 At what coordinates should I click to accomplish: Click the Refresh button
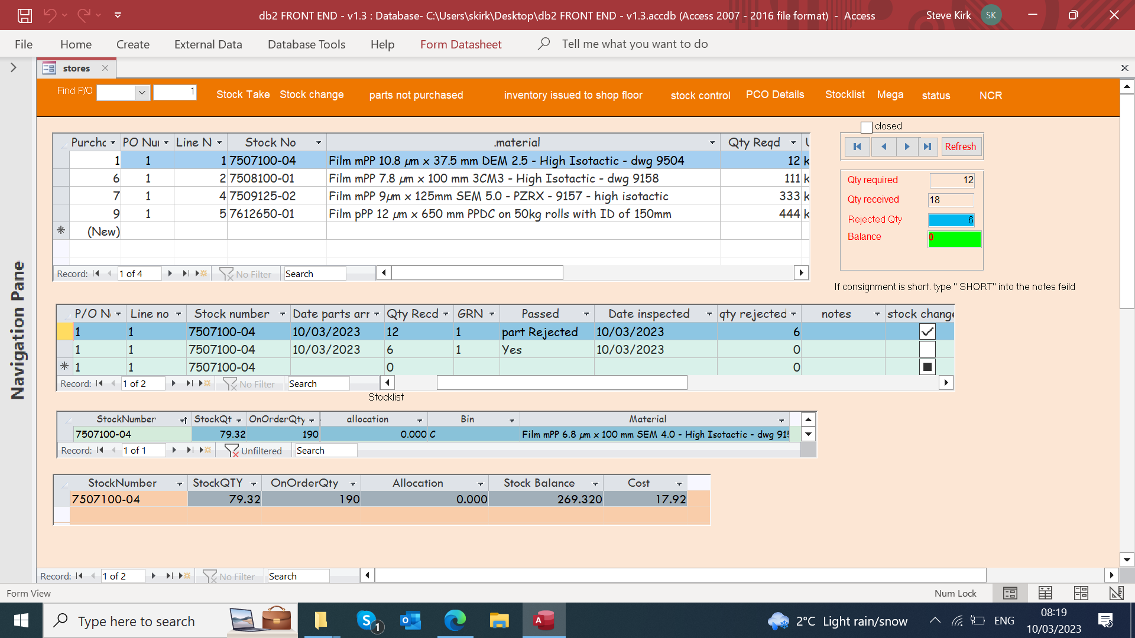(960, 147)
